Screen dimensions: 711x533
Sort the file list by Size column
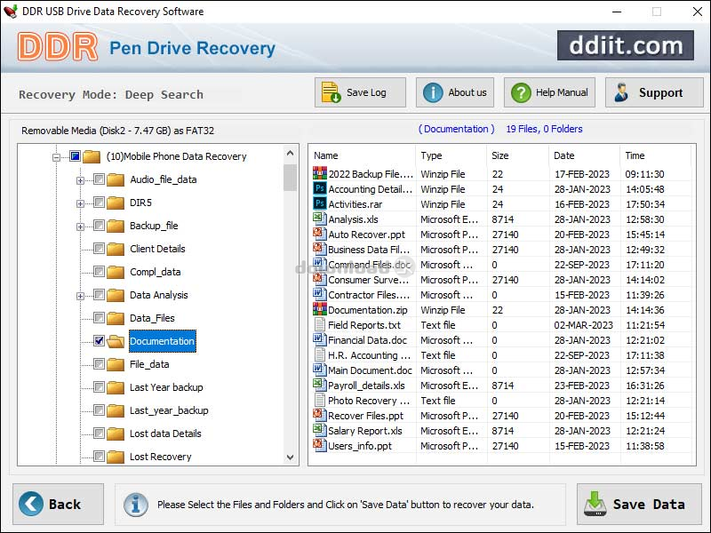coord(500,155)
